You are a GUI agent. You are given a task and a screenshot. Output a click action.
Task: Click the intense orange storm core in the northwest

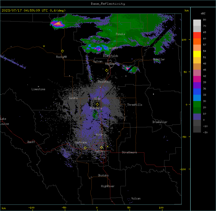(x=58, y=24)
